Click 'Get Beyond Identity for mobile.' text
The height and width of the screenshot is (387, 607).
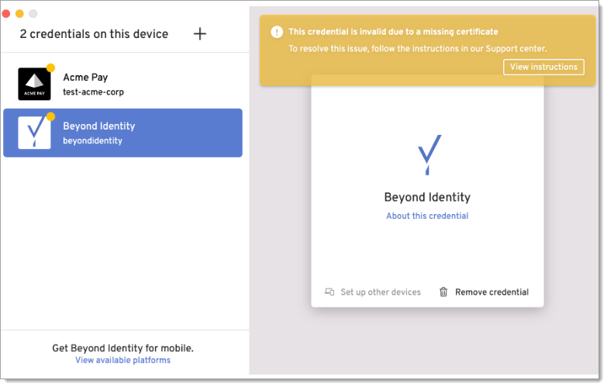coord(122,348)
